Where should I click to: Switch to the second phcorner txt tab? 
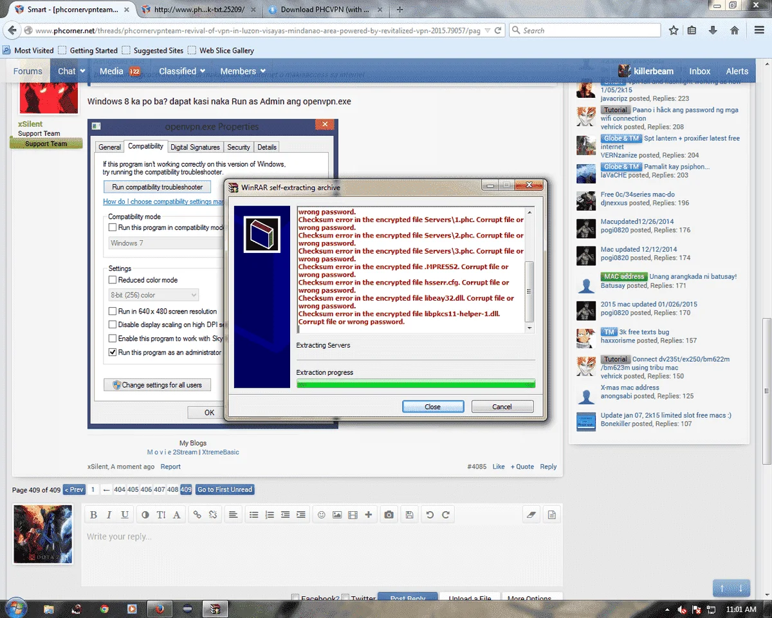click(x=198, y=10)
